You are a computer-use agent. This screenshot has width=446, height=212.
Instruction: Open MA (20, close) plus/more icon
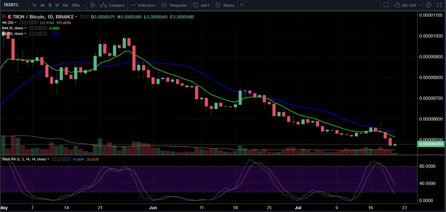(x=40, y=33)
